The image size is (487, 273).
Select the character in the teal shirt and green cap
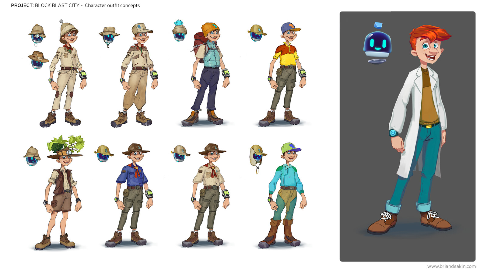tap(283, 195)
